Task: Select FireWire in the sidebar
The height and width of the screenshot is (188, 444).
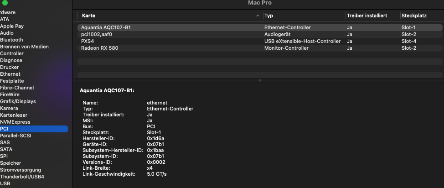Action: [10, 94]
